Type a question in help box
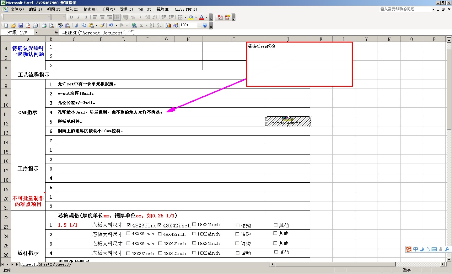Image resolution: width=452 pixels, height=274 pixels. (405, 9)
